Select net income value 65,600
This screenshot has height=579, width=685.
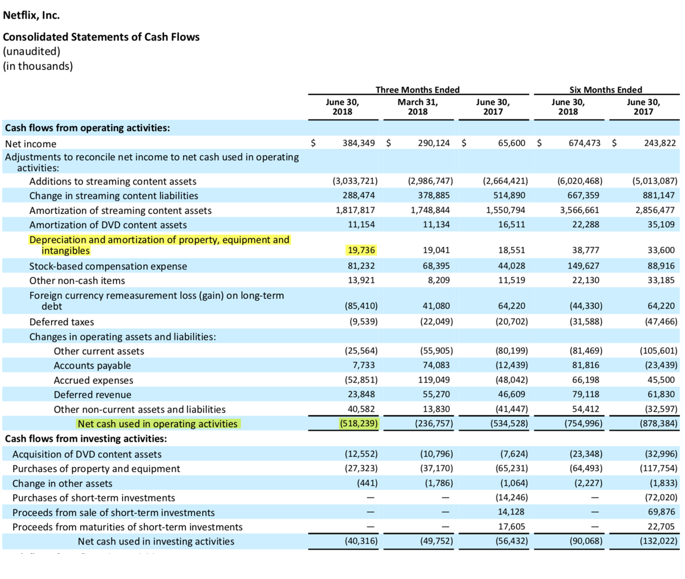click(512, 143)
